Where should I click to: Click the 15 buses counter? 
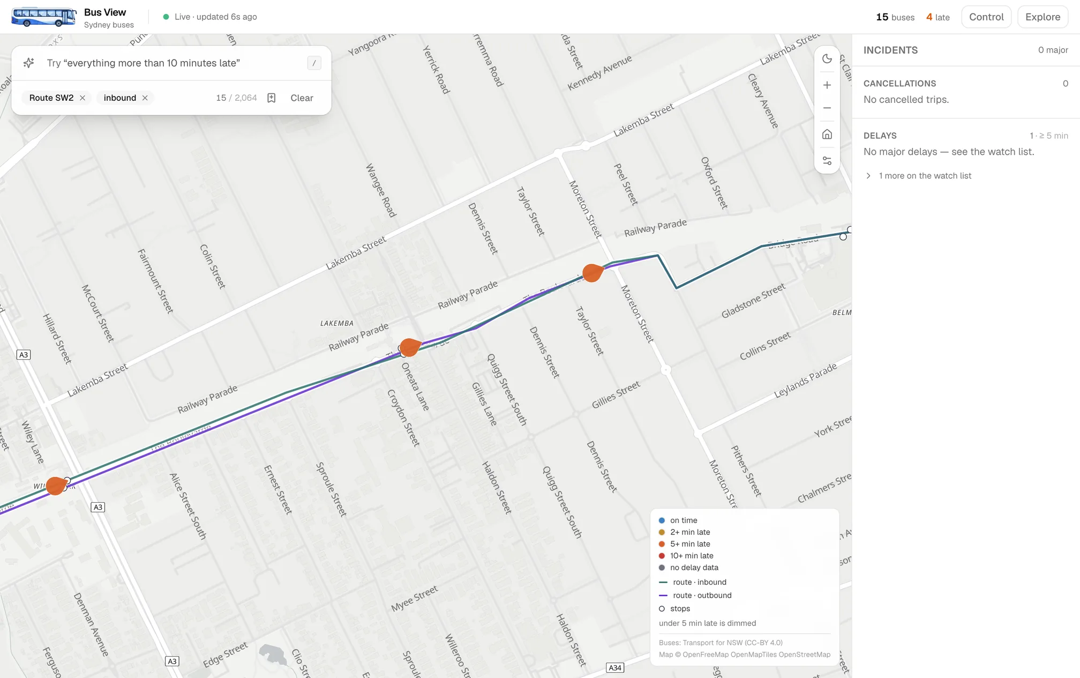point(895,17)
